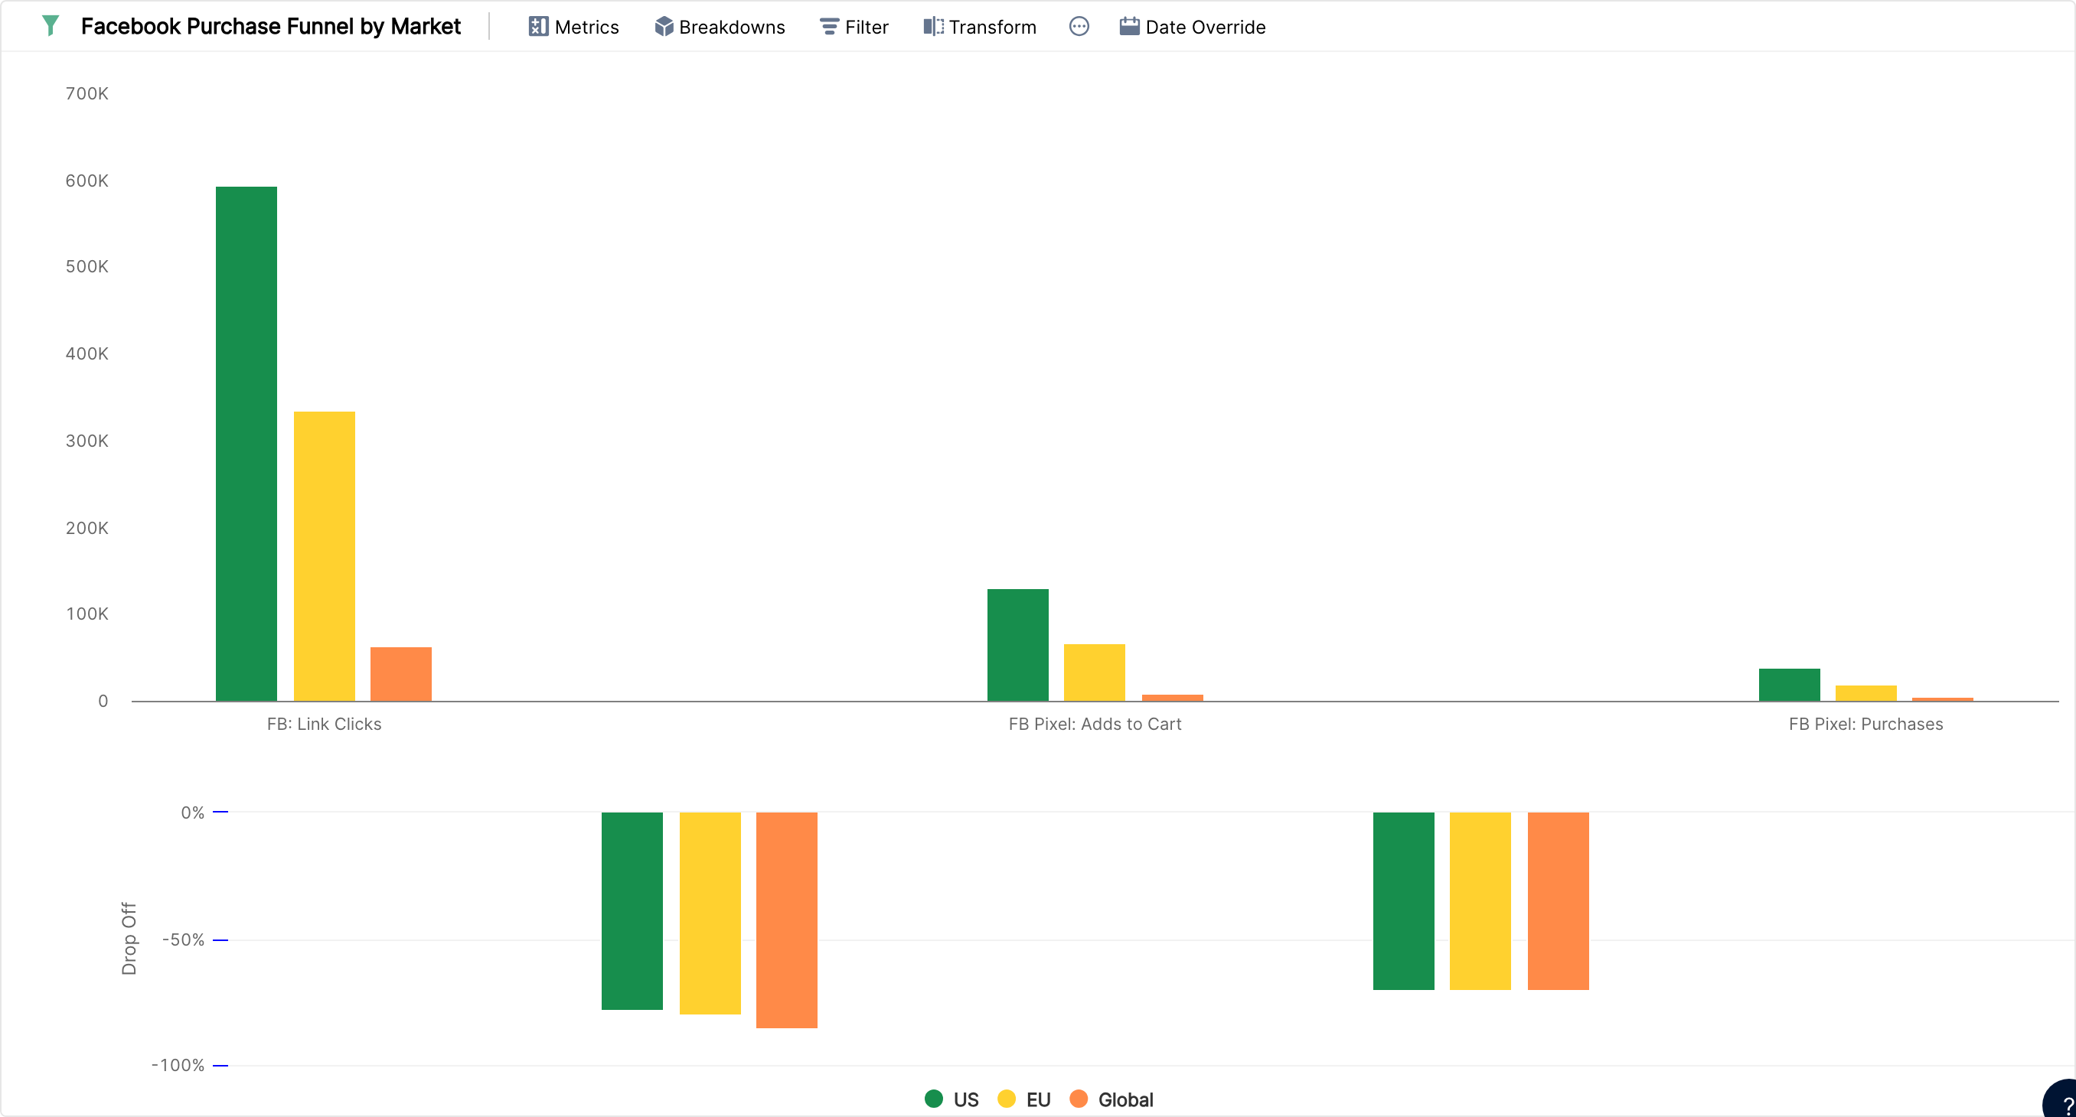Click the green US bar for Adds to Cart

1017,645
